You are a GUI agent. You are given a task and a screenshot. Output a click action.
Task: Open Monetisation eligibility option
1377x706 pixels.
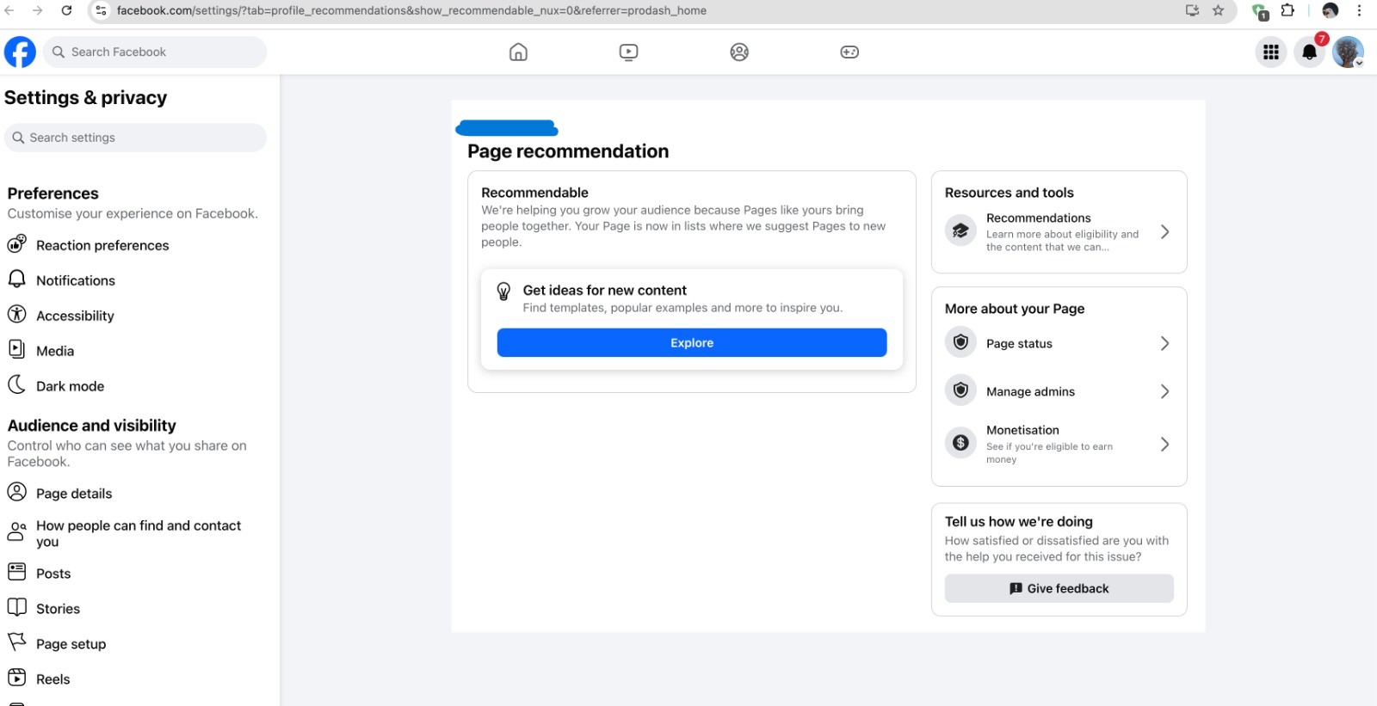(1059, 444)
